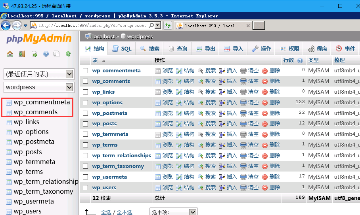Switch to the 权限 tab
Image resolution: width=360 pixels, height=215 pixels.
(x=289, y=49)
